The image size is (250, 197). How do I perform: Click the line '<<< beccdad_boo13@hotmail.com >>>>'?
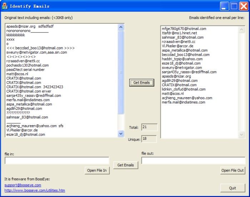pos(40,48)
